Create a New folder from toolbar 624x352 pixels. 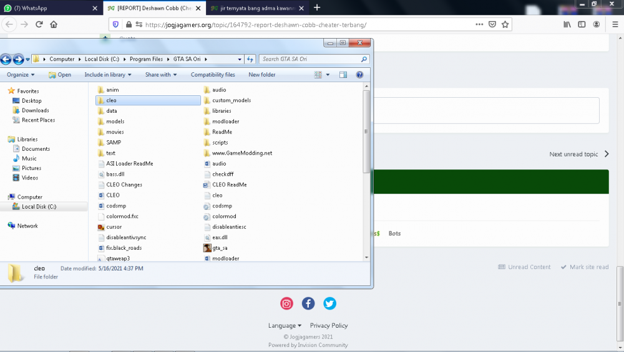click(262, 75)
